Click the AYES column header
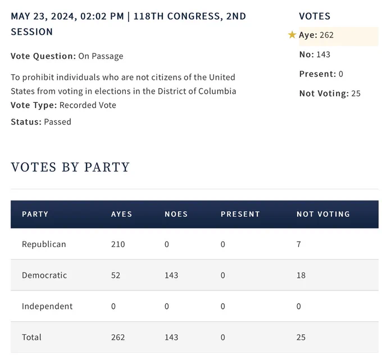This screenshot has height=355, width=382. tap(121, 214)
